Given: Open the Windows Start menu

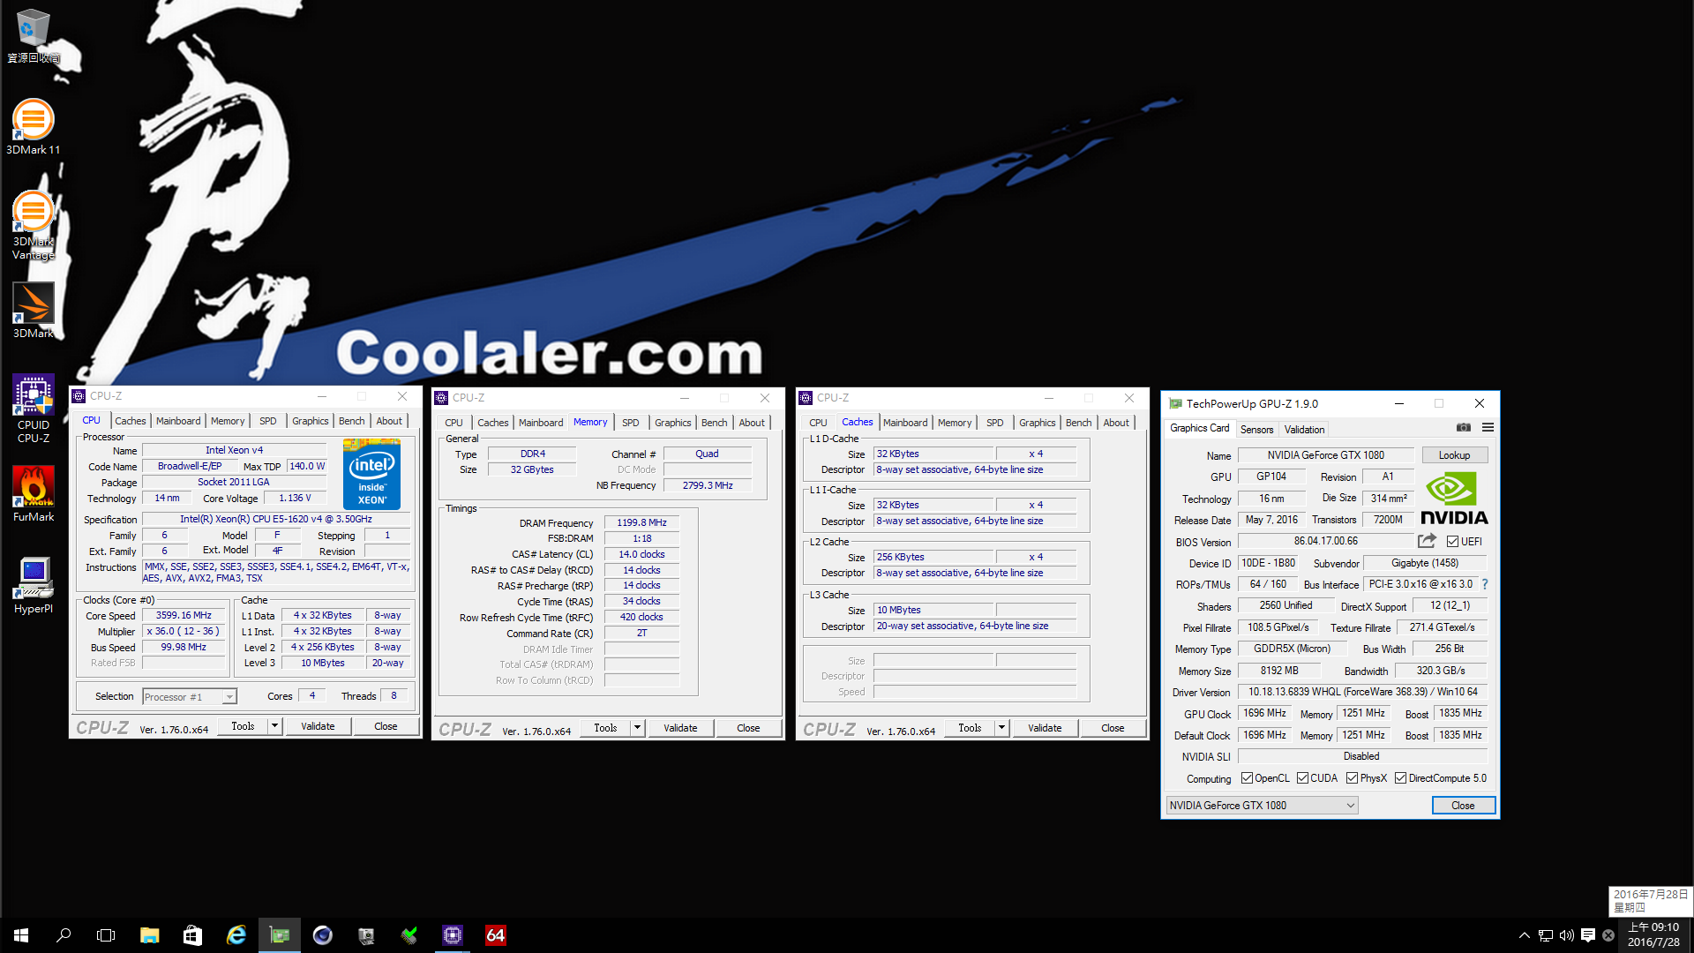Looking at the screenshot, I should tap(21, 935).
